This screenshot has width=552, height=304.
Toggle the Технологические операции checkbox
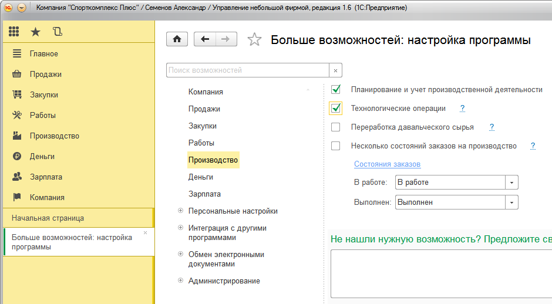pyautogui.click(x=336, y=109)
